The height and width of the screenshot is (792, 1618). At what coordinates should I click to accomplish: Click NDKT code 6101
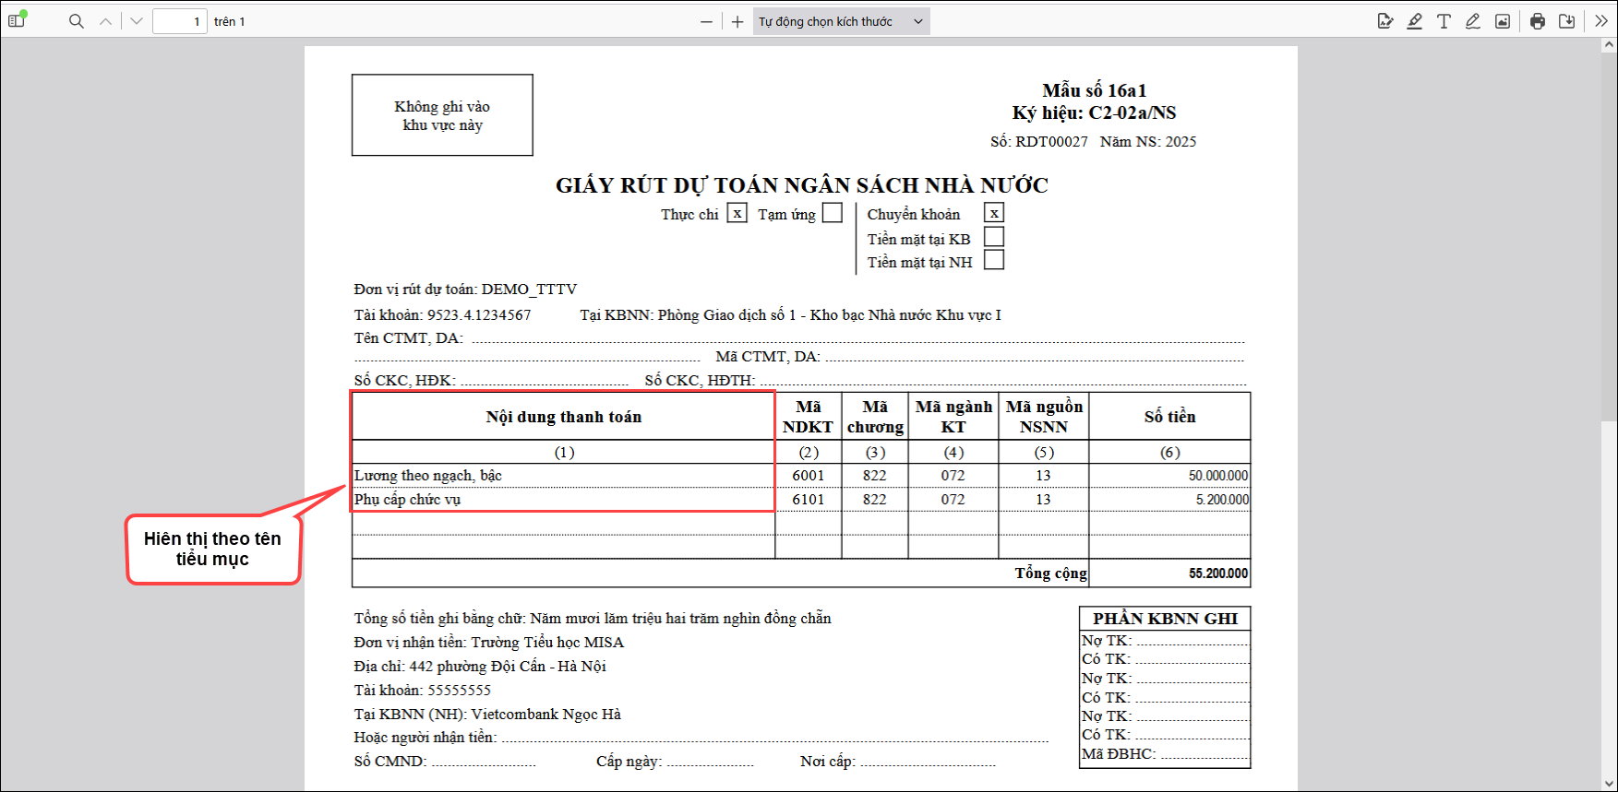(809, 499)
